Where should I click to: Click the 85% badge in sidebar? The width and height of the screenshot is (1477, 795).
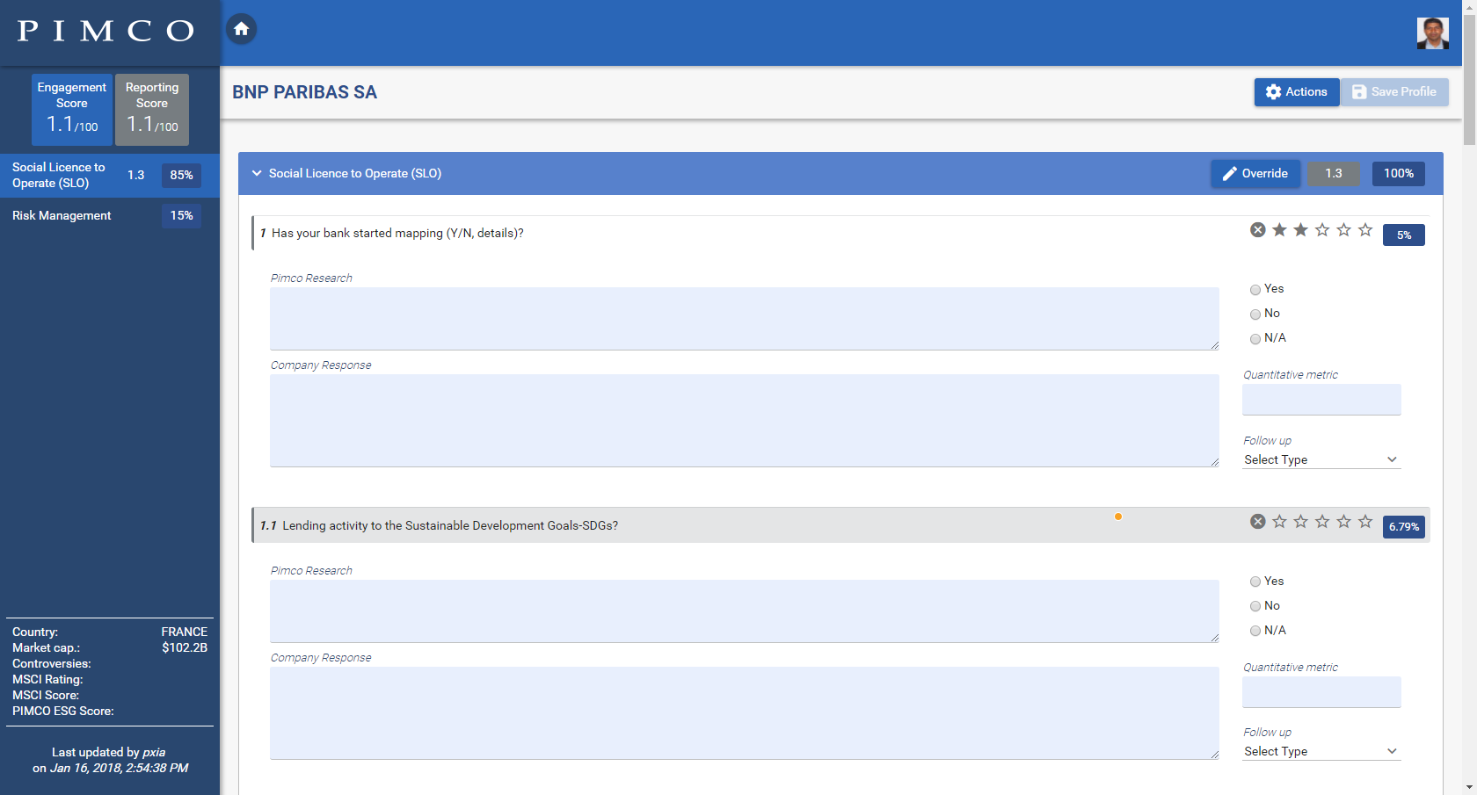click(x=181, y=175)
